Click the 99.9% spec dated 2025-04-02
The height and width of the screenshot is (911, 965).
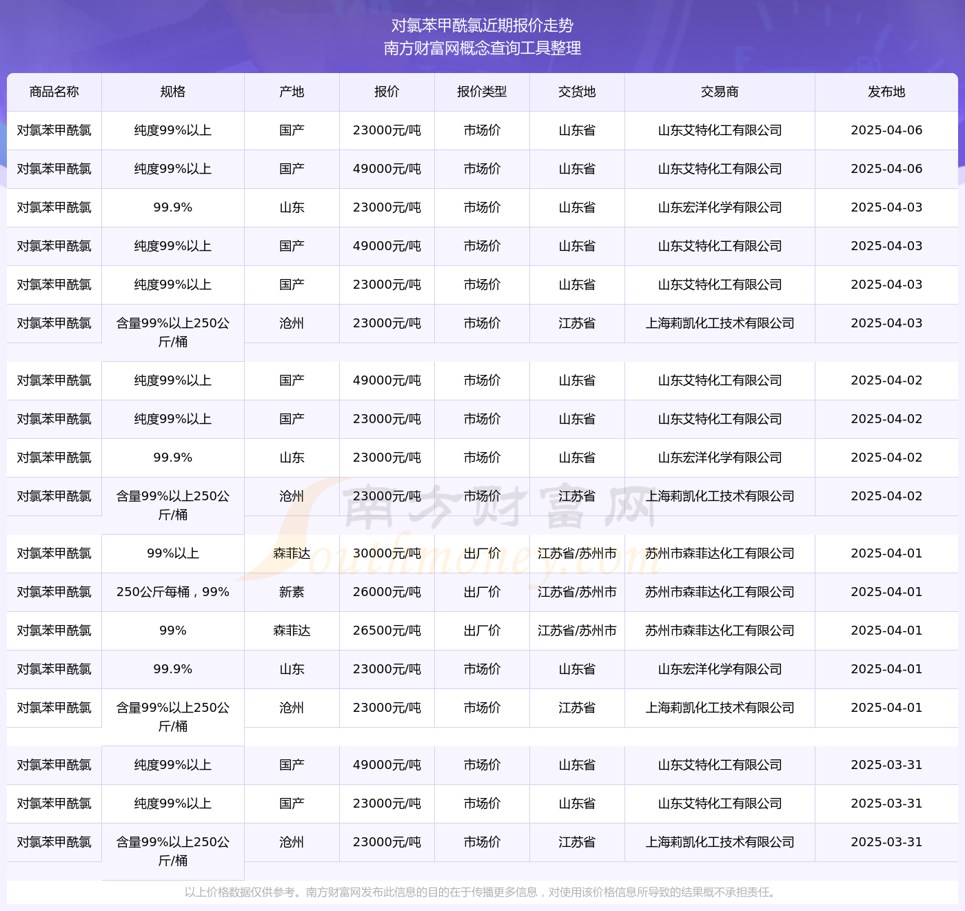coord(173,458)
